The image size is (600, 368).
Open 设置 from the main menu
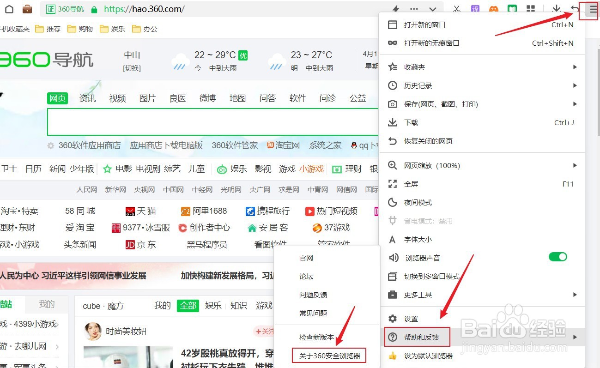[x=482, y=319]
